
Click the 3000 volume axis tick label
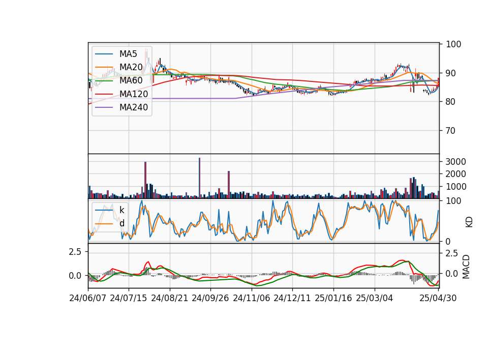click(x=456, y=162)
